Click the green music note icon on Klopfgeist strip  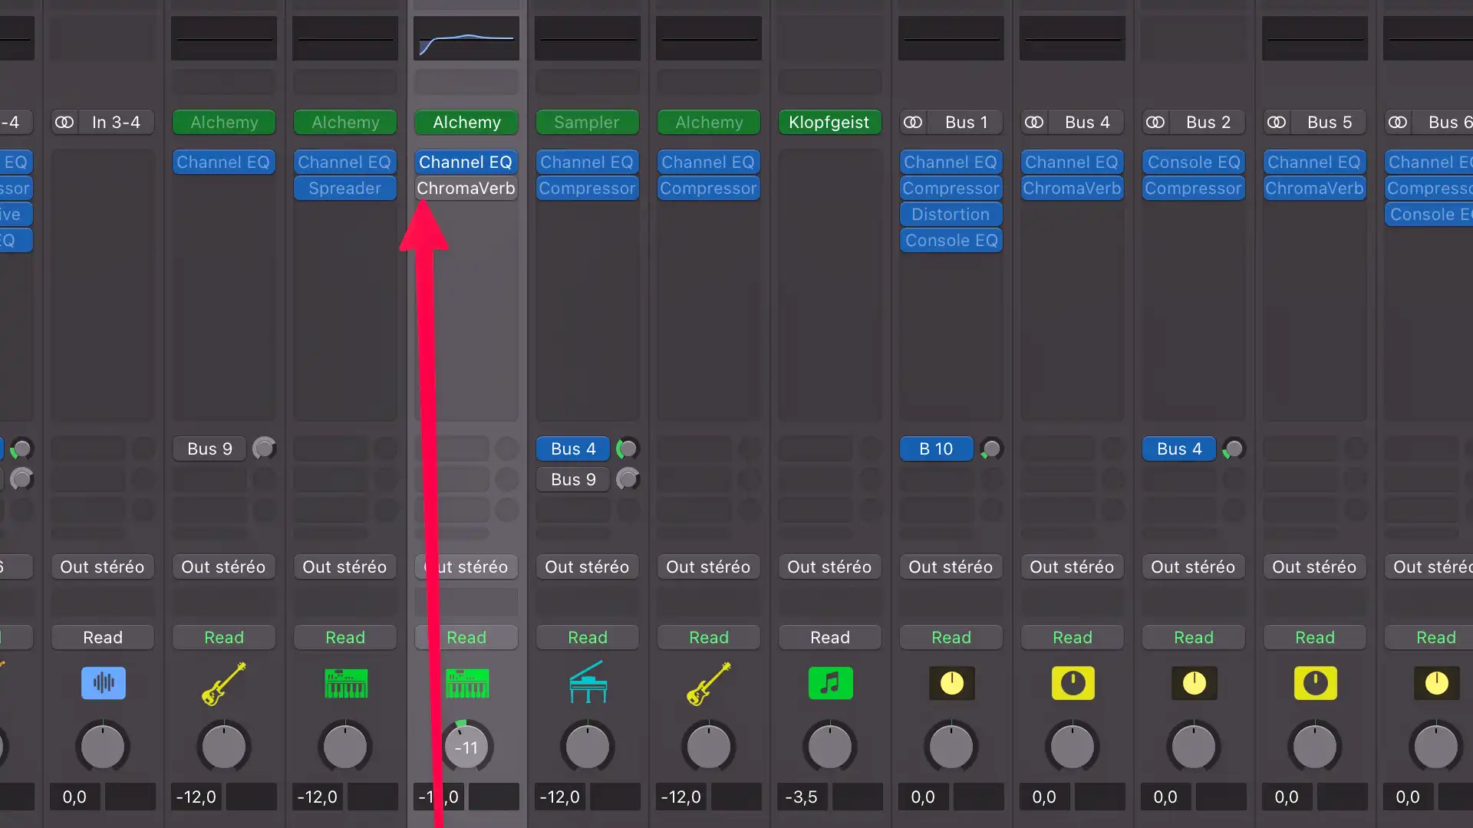coord(830,682)
